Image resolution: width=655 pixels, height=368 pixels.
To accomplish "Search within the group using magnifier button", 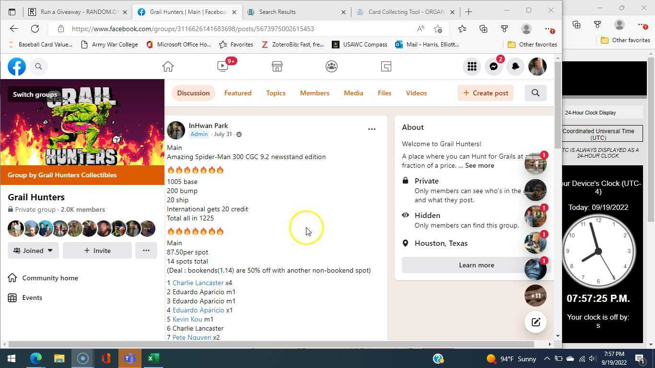I will (x=536, y=93).
